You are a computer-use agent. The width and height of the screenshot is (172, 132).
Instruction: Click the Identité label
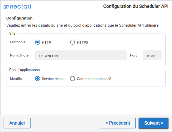coord(16,78)
